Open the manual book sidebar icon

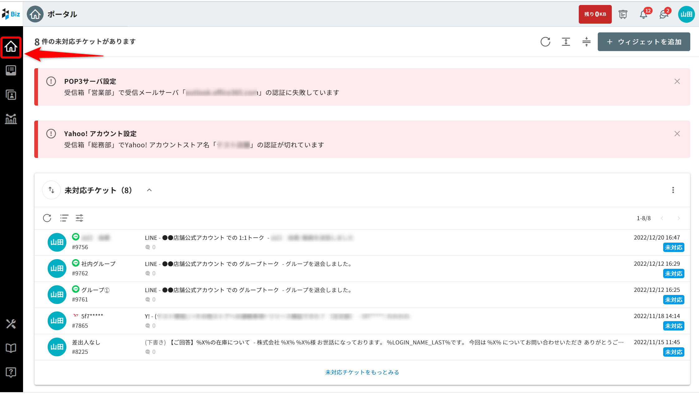click(x=11, y=348)
